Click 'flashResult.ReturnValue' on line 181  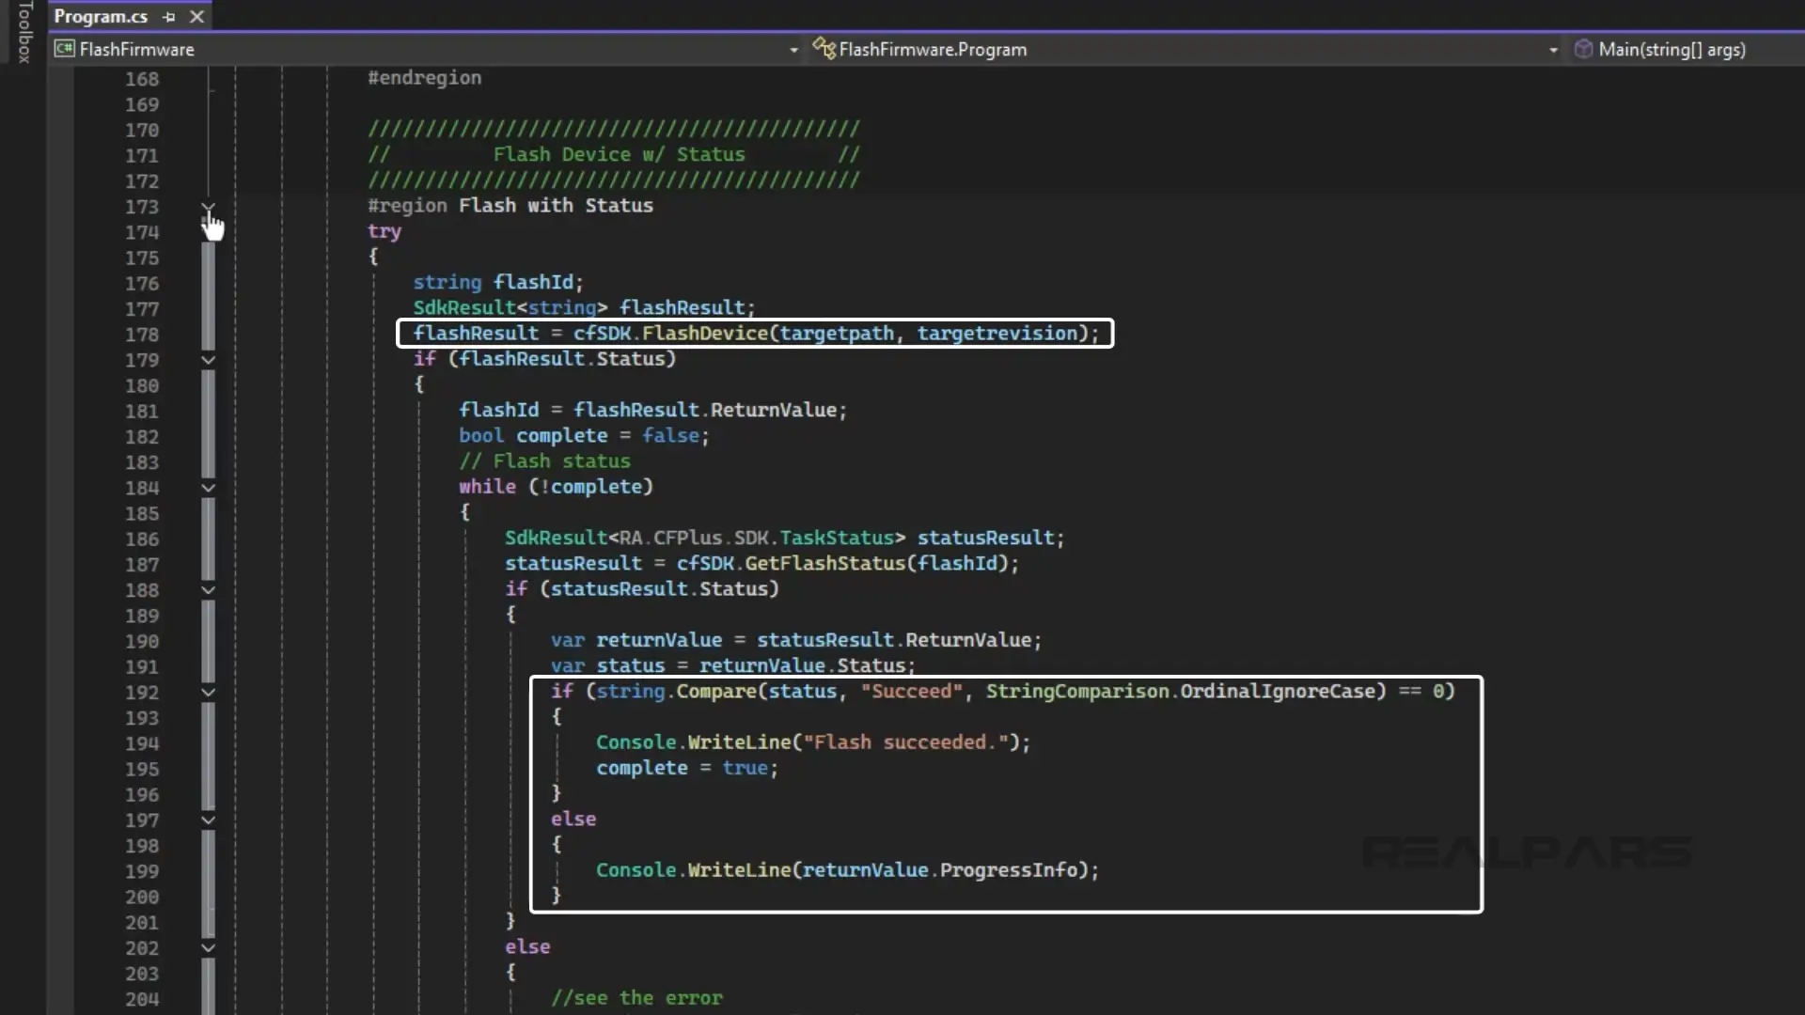(705, 411)
